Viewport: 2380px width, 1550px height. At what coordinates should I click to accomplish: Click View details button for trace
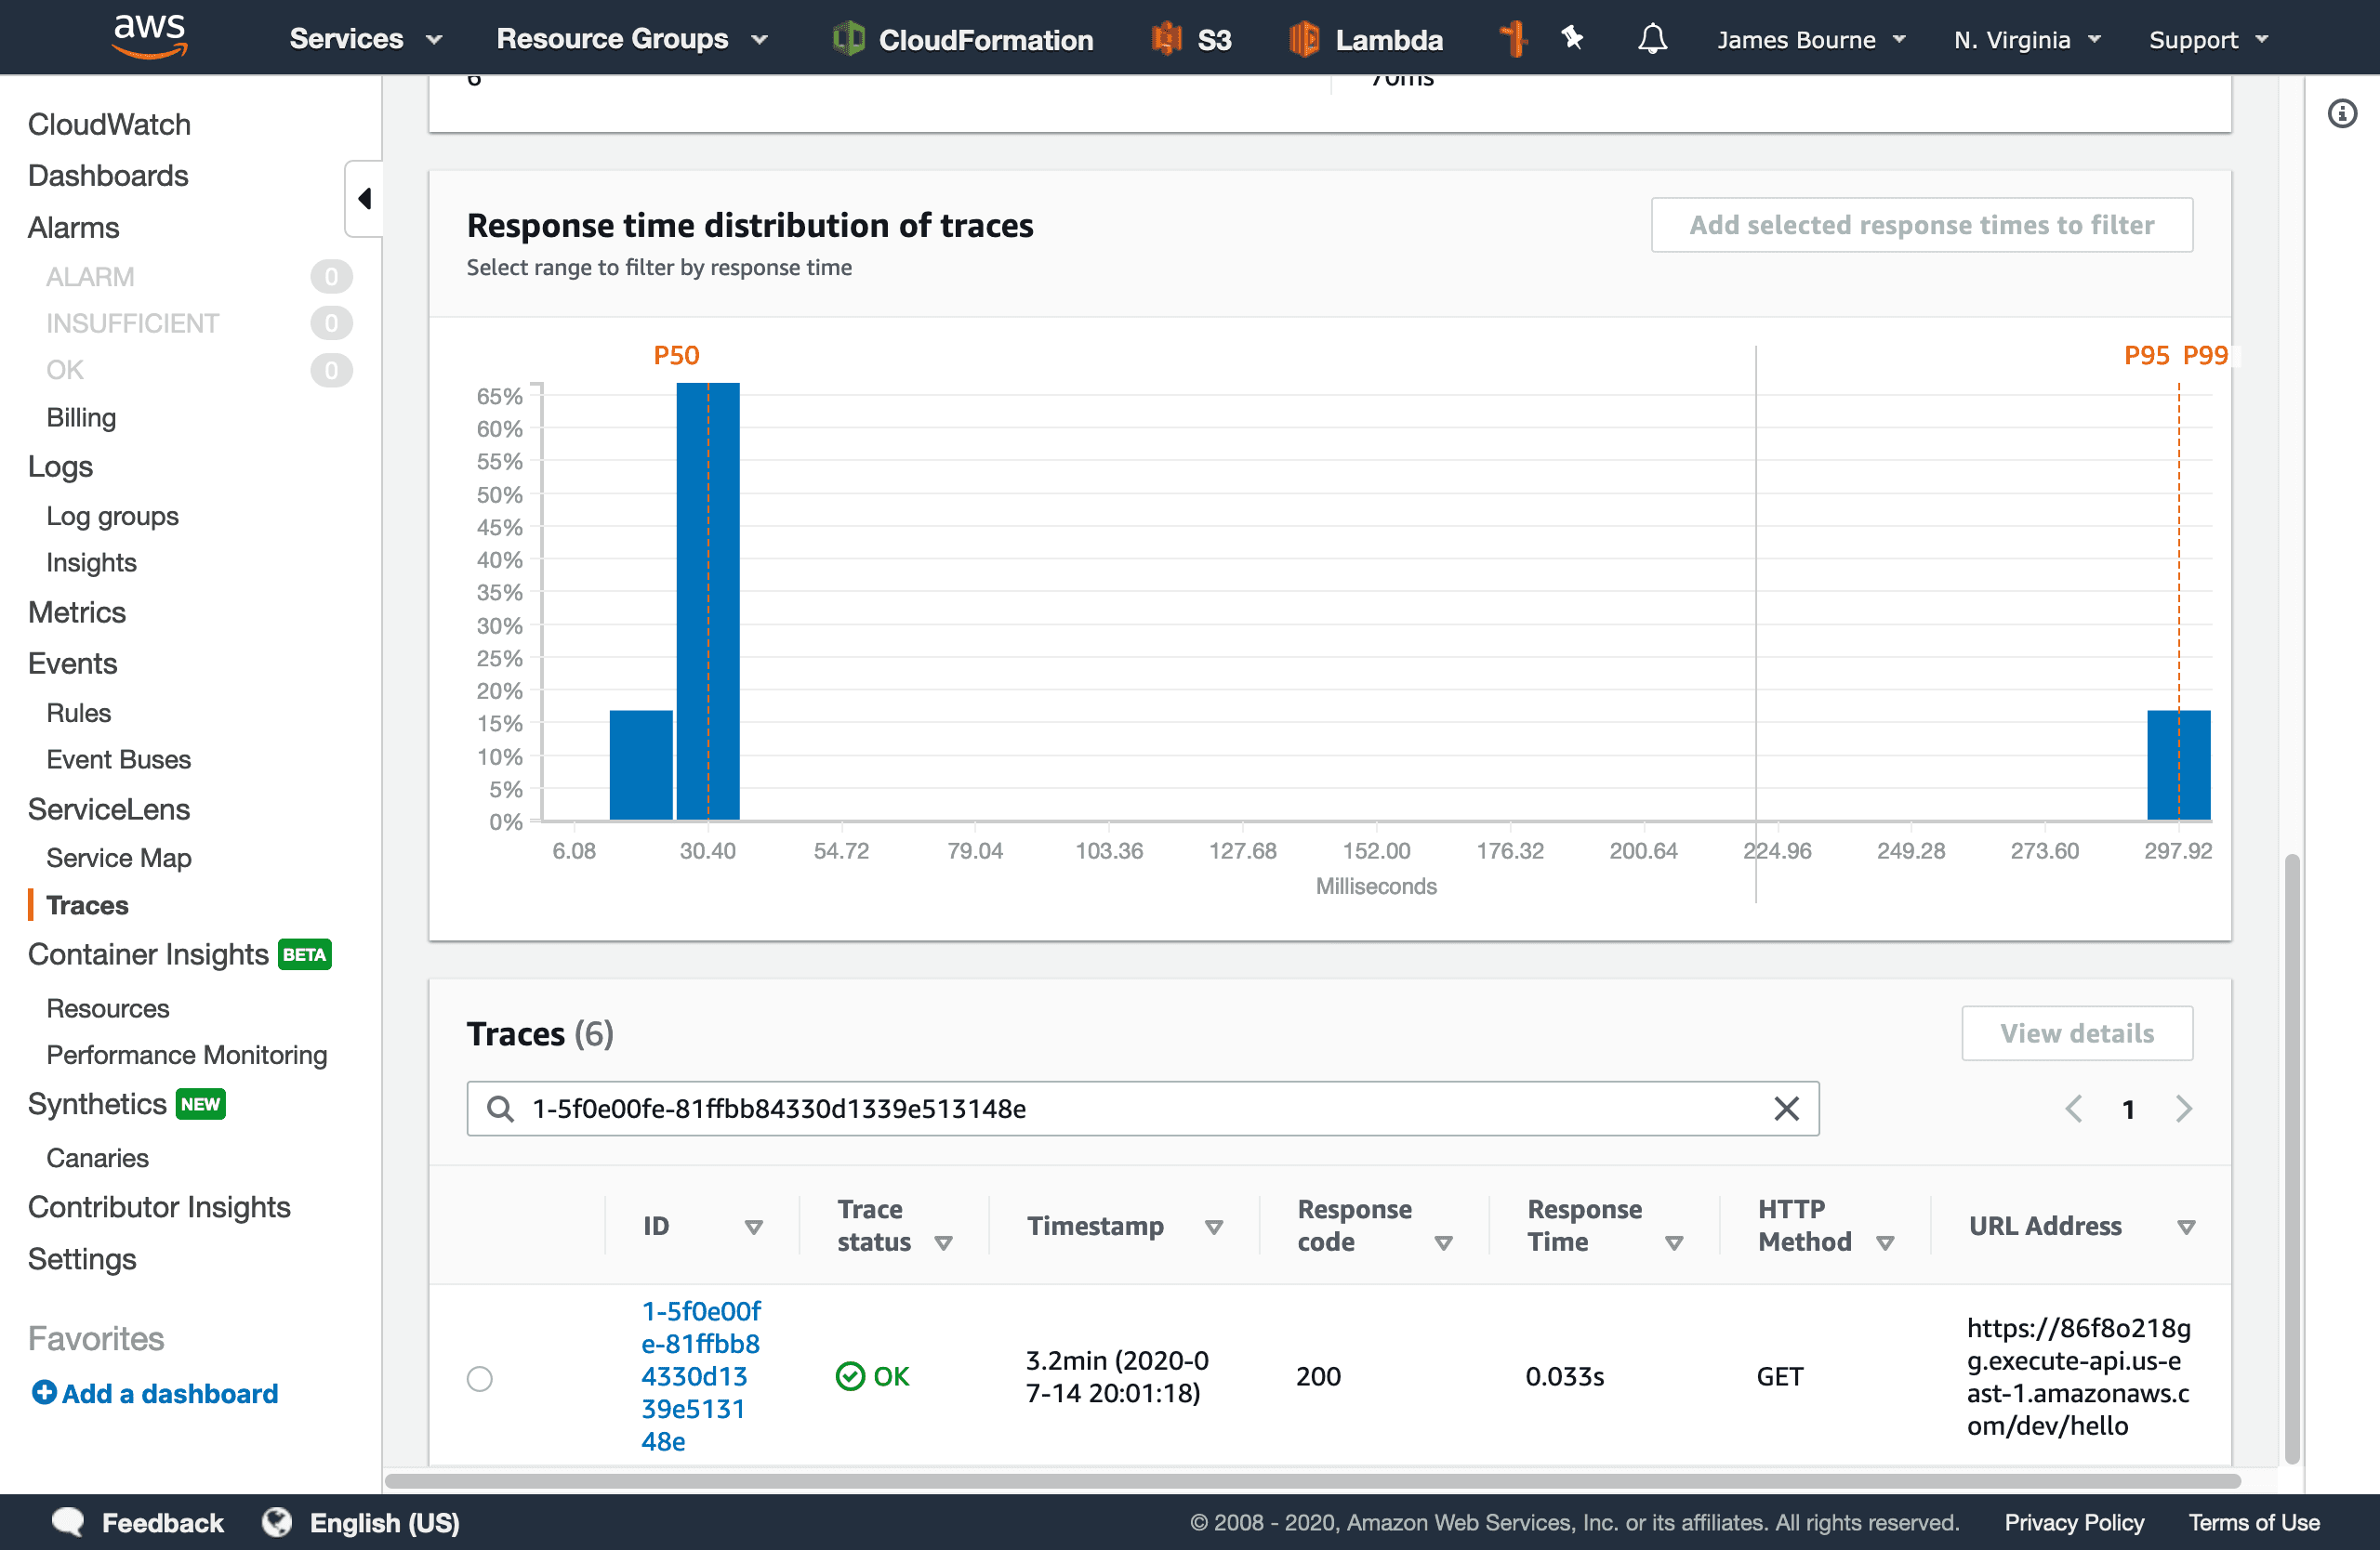coord(2076,1033)
